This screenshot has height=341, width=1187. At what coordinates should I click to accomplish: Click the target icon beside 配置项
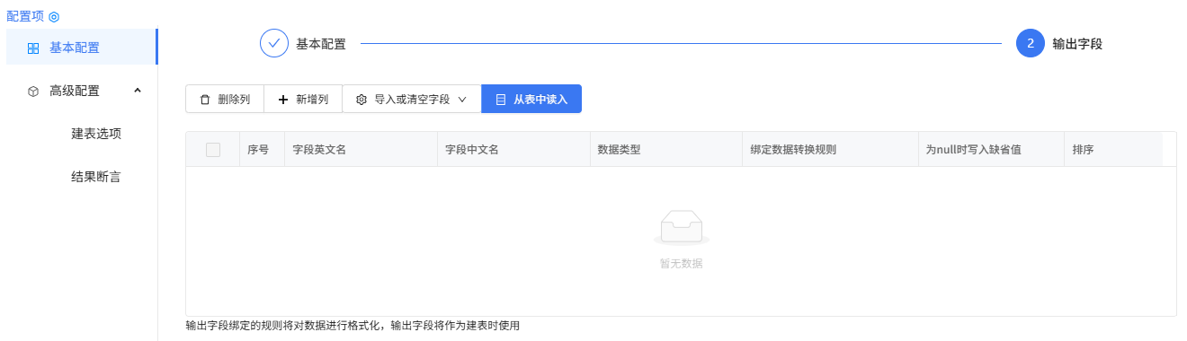point(54,17)
